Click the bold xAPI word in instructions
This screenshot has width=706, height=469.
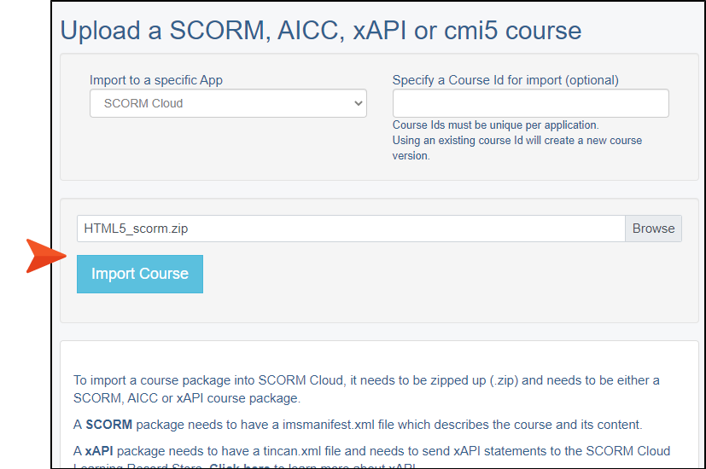(x=99, y=451)
